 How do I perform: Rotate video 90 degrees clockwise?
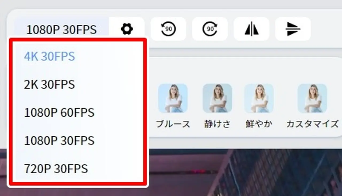pyautogui.click(x=210, y=29)
